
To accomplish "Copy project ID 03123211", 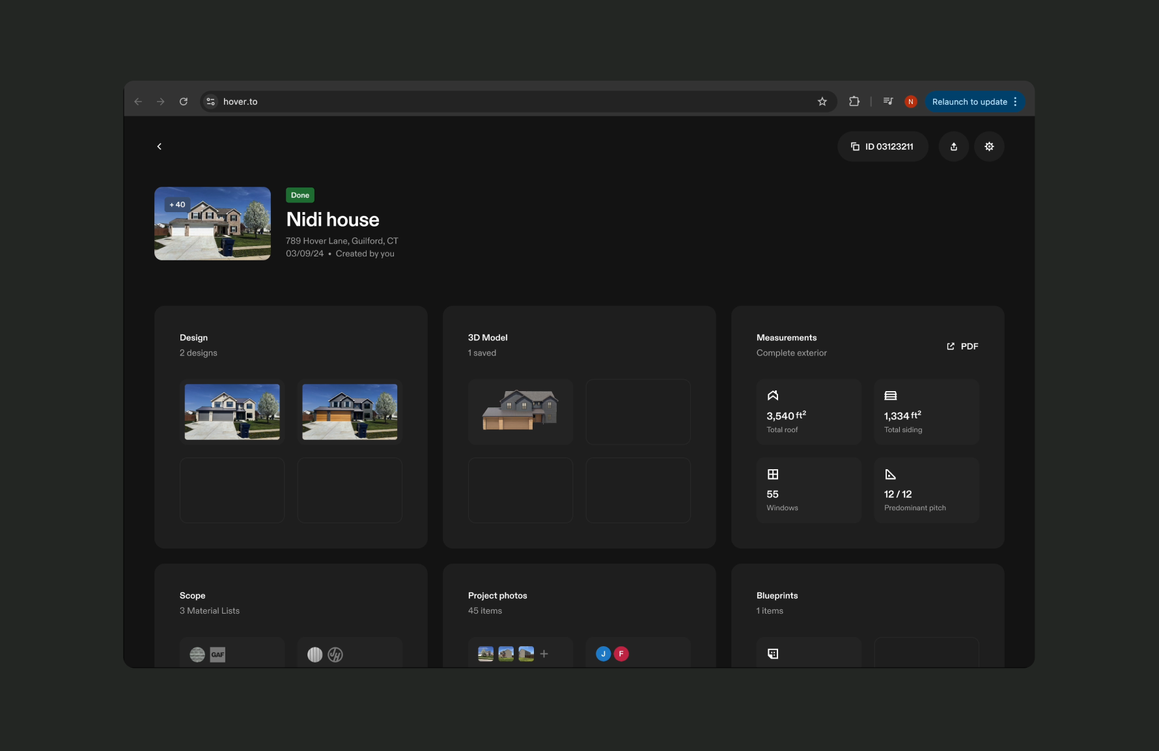I will pos(882,146).
